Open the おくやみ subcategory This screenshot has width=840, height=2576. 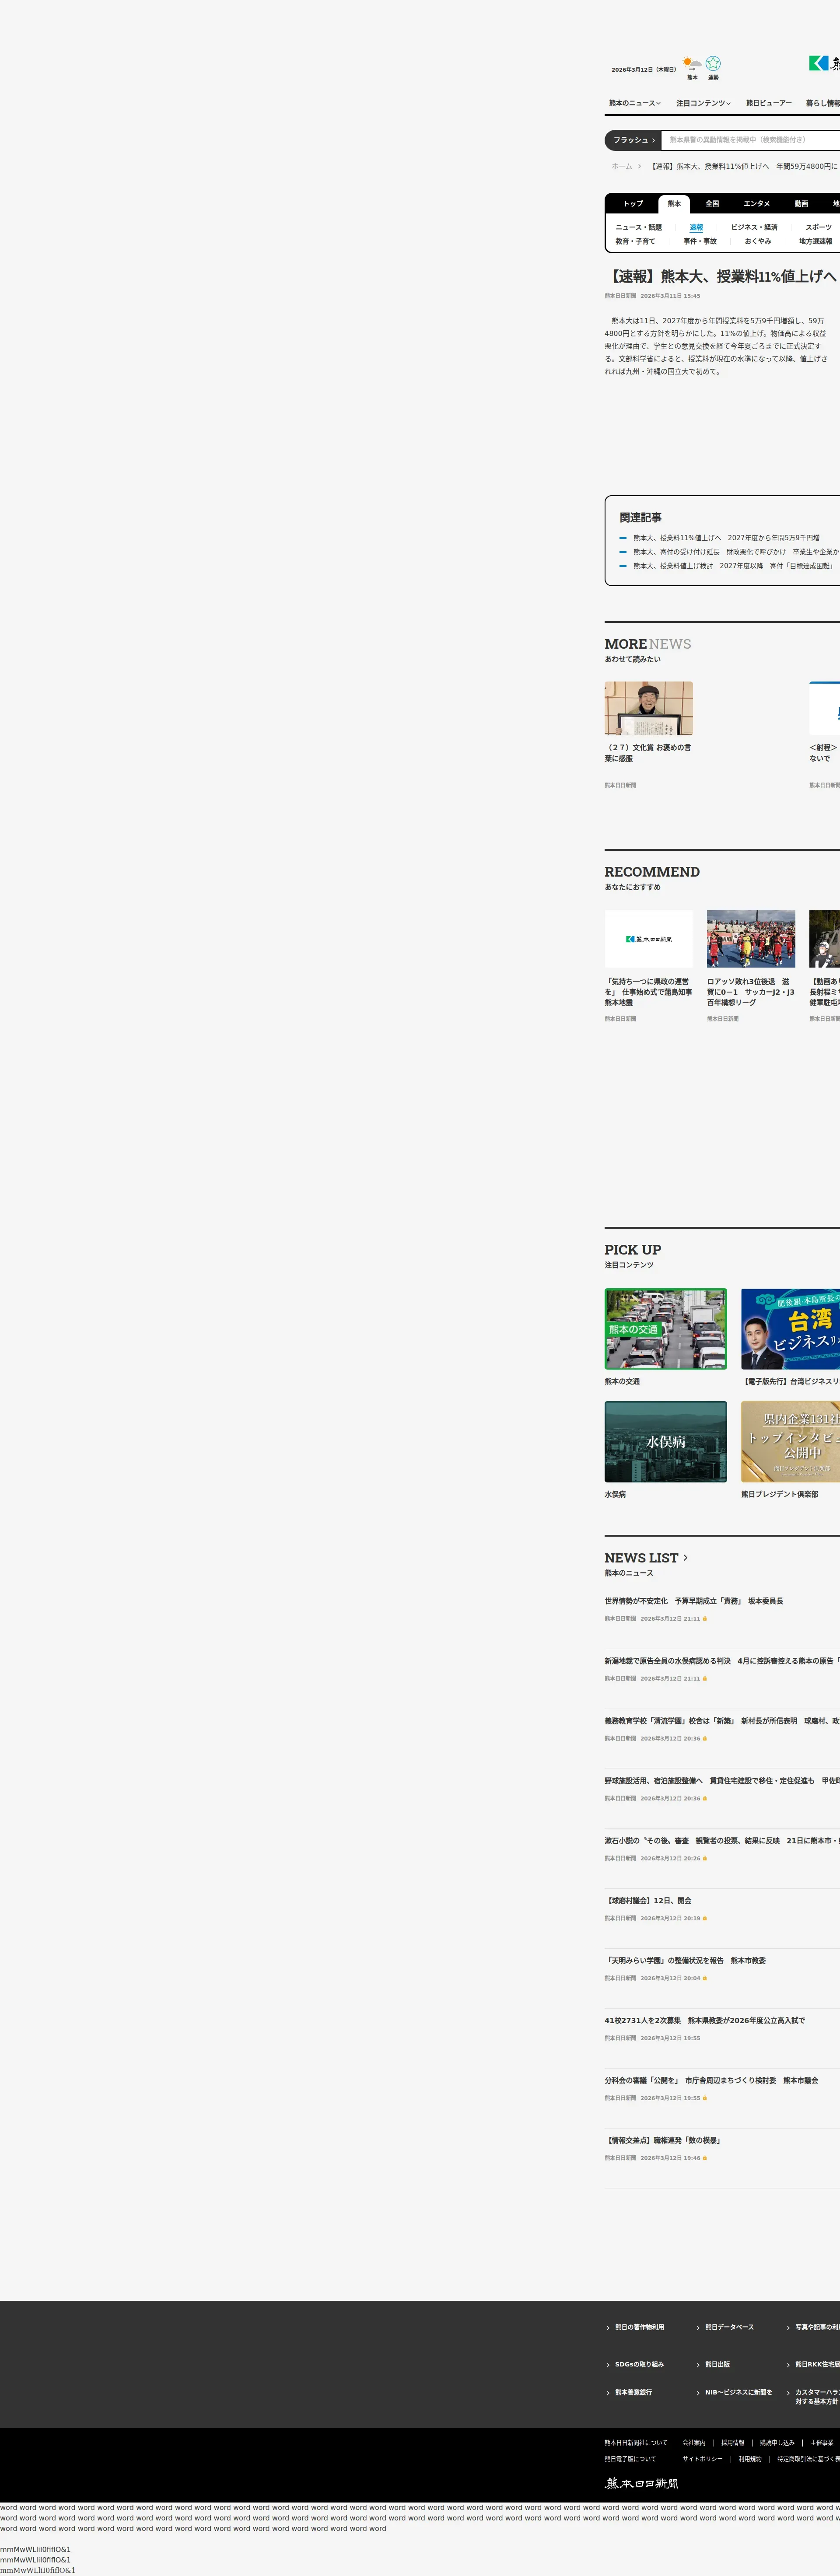click(758, 241)
